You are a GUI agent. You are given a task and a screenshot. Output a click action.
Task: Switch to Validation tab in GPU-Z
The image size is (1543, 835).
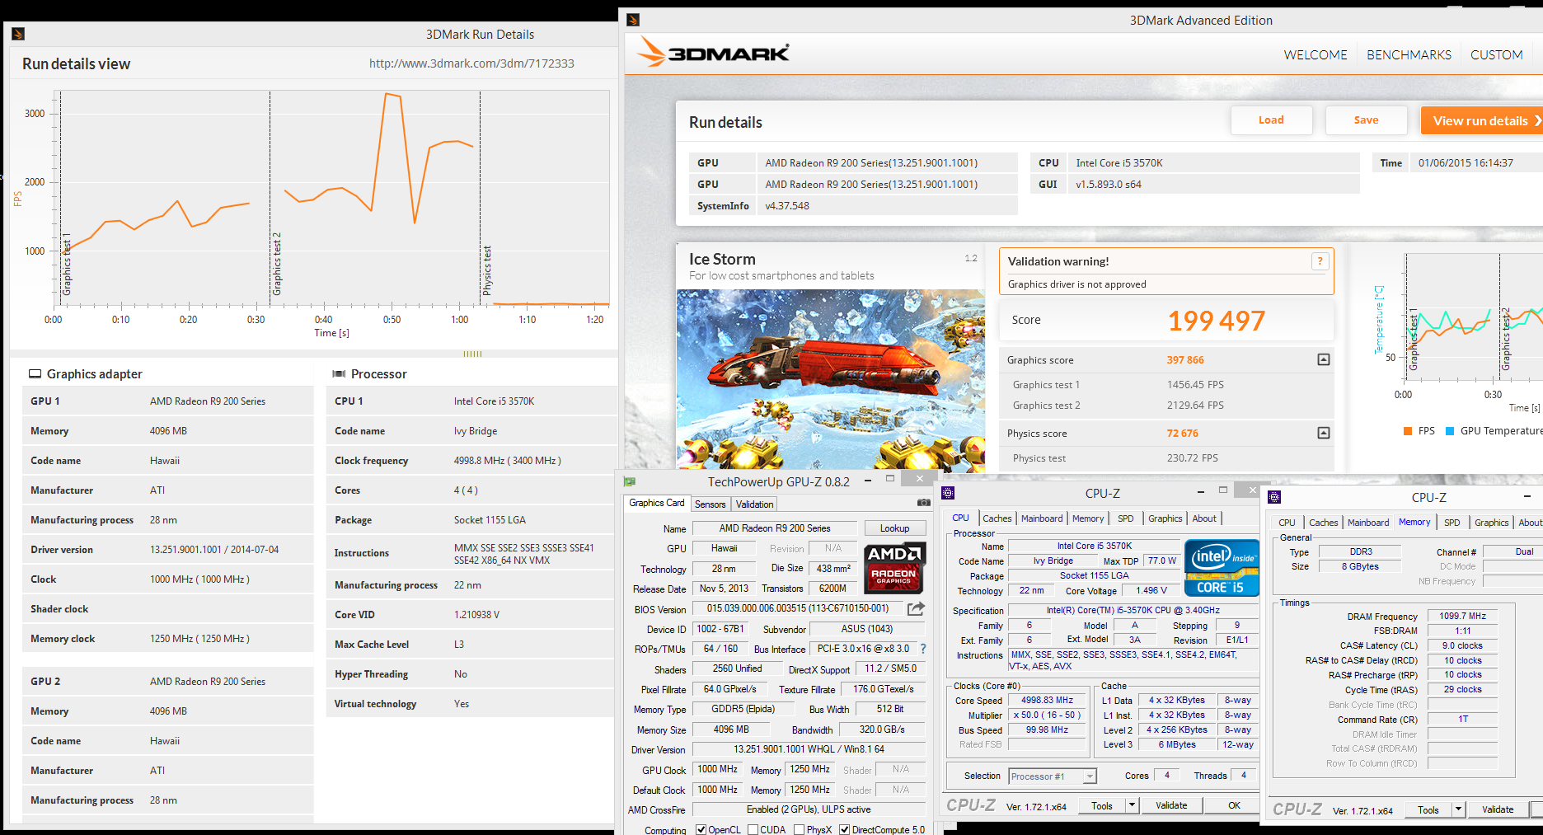(x=754, y=504)
